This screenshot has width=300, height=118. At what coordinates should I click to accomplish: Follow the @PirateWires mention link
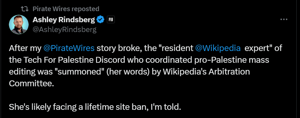69,48
